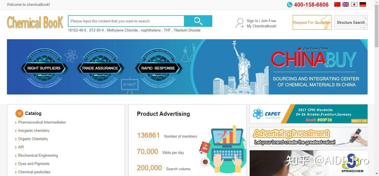
Task: Open the CAPOT CPHI Worldwide banner
Action: click(309, 114)
